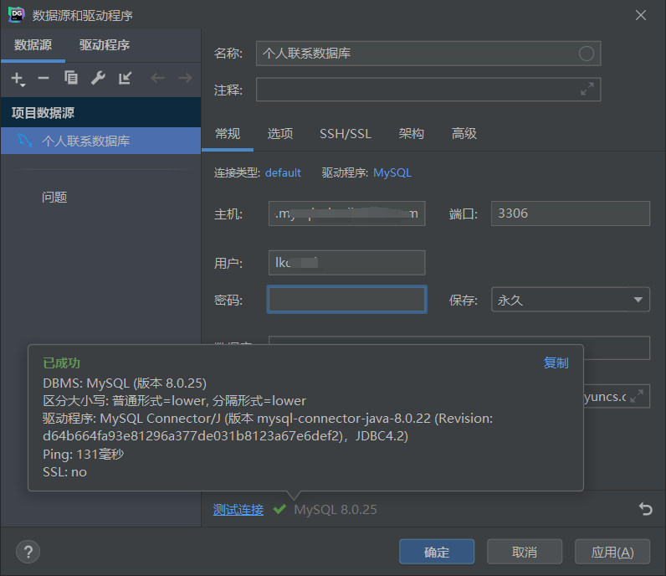Open the SSH/SSL settings tab
This screenshot has height=576, width=666.
[346, 134]
